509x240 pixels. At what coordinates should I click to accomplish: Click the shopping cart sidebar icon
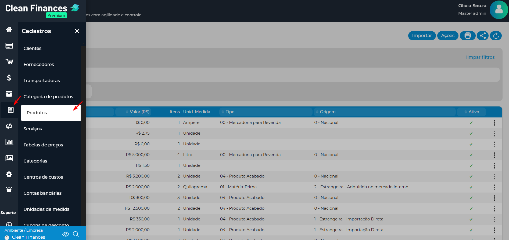click(x=9, y=62)
